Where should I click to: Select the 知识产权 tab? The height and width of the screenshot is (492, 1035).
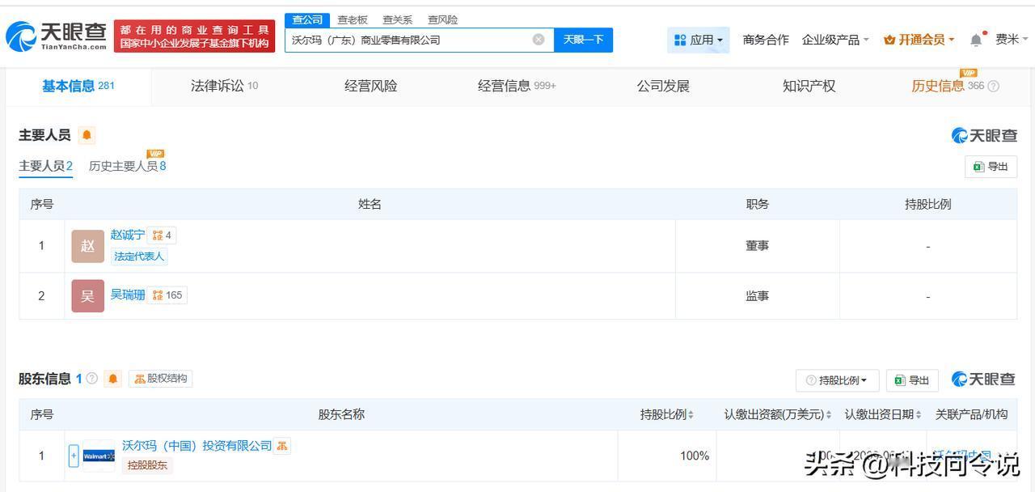[x=809, y=86]
